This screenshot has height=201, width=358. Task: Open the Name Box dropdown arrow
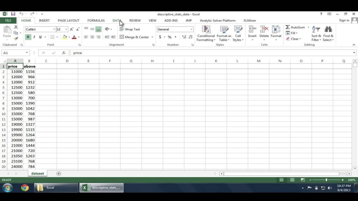27,53
